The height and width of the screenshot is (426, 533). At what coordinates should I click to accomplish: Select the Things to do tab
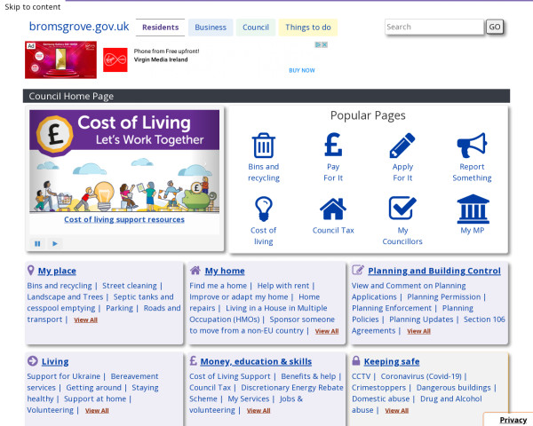(x=308, y=28)
